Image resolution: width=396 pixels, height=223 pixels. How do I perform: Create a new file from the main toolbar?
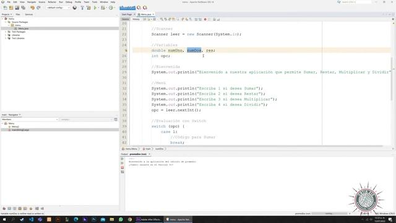tap(6, 8)
